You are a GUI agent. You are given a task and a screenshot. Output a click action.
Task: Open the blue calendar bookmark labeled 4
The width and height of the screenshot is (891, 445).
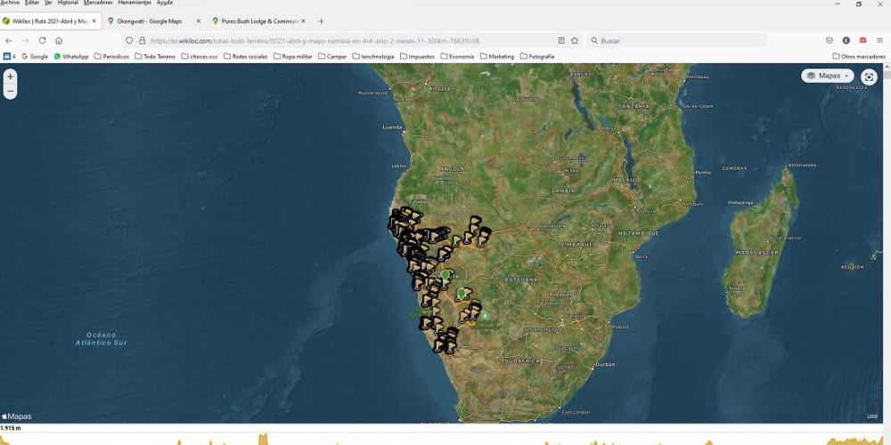pos(10,56)
